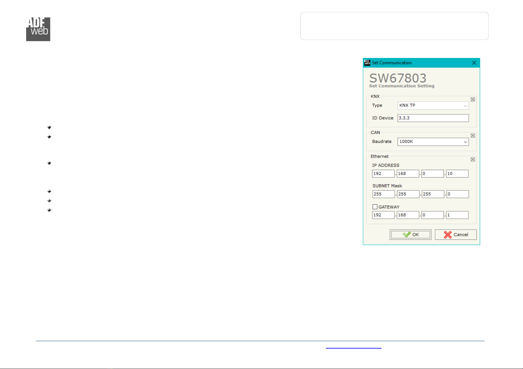Click the third GATEWAY field 0

click(x=432, y=215)
